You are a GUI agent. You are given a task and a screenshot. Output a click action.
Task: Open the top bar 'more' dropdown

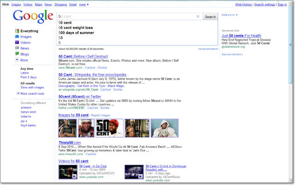[x=84, y=5]
